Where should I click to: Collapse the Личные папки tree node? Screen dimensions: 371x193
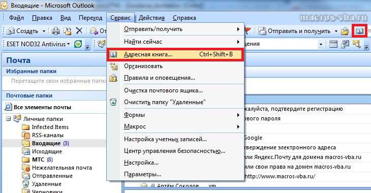pos(9,119)
